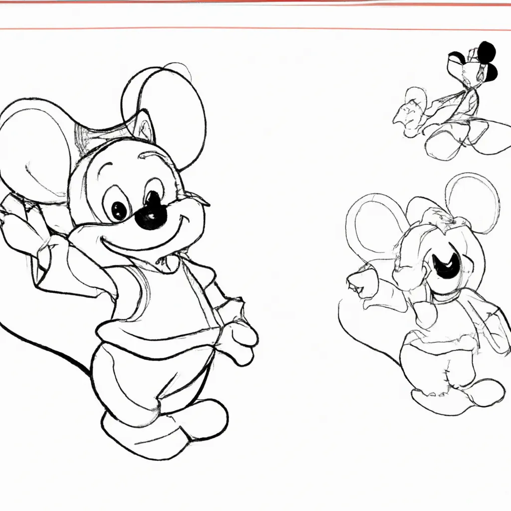Click the thin red line at top
This screenshot has width=511, height=511.
coord(255,3)
